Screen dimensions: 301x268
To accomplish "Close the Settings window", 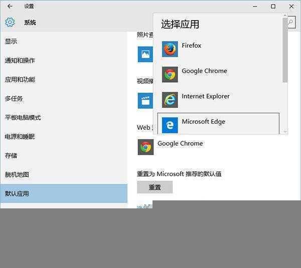I will click(291, 7).
